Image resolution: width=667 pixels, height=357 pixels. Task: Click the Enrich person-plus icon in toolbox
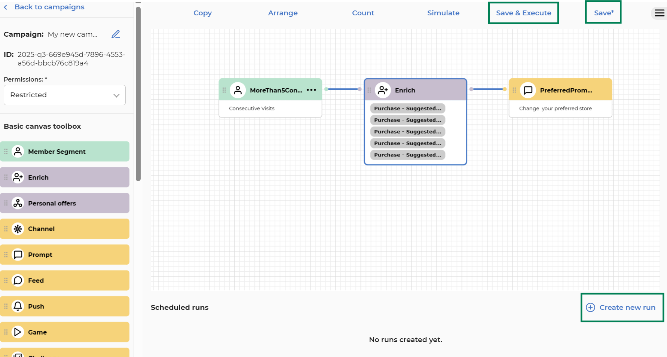point(18,177)
